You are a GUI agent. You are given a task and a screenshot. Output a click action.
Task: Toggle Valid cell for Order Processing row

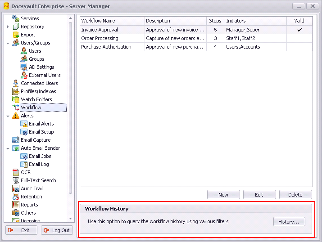299,38
